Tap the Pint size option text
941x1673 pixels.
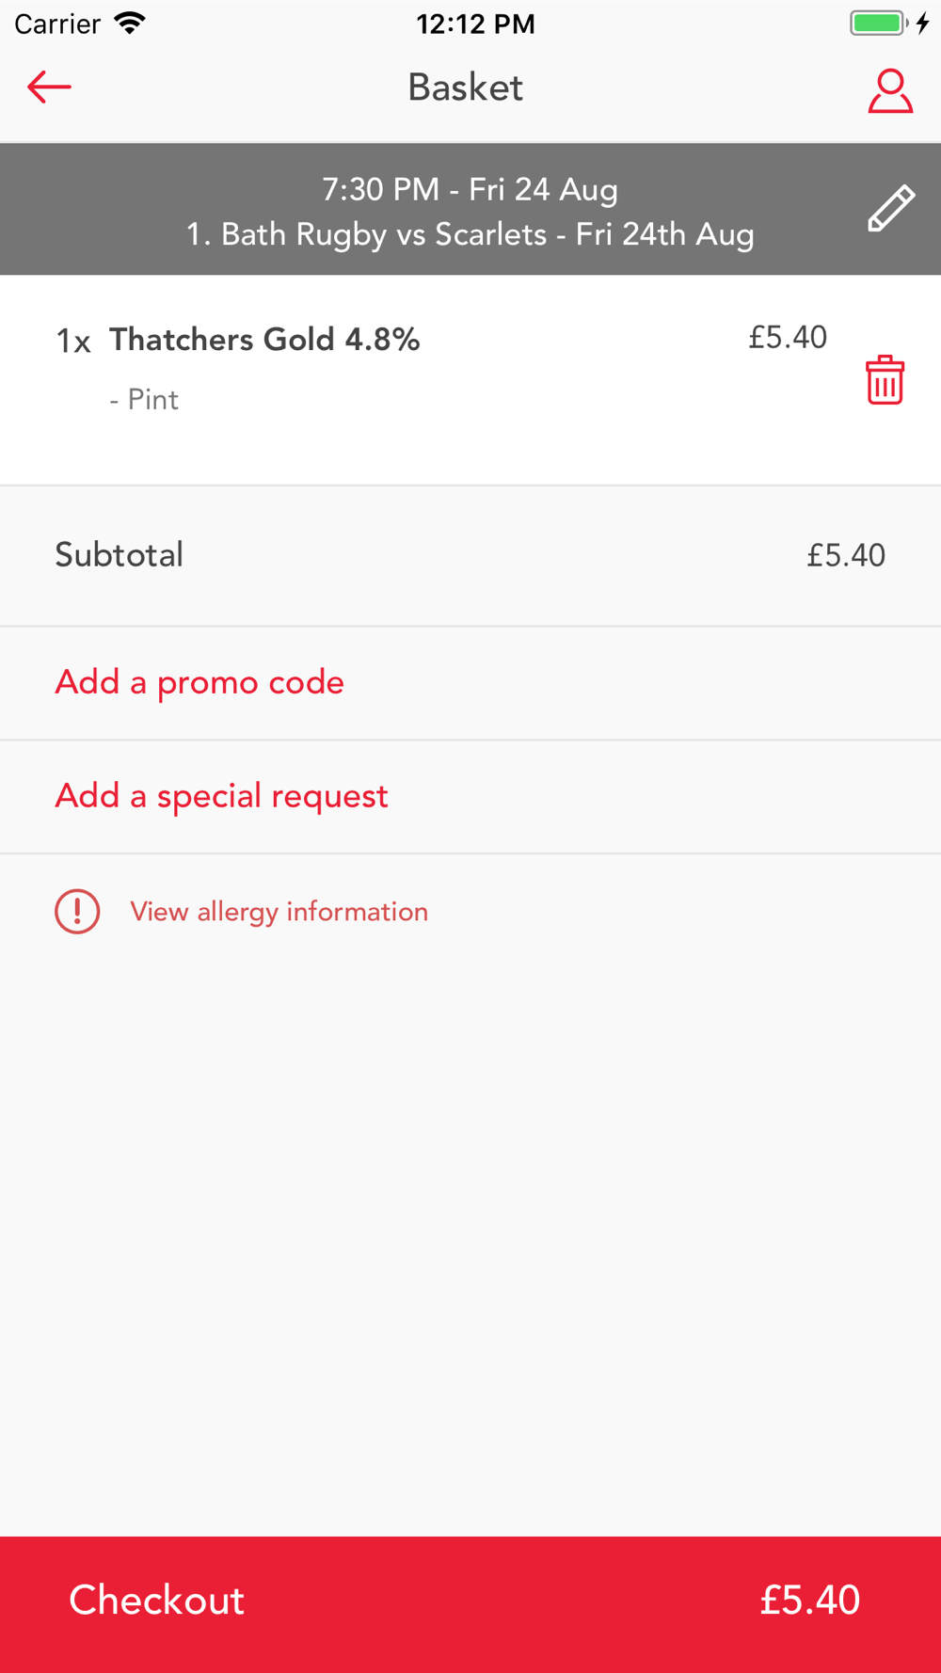(x=144, y=400)
